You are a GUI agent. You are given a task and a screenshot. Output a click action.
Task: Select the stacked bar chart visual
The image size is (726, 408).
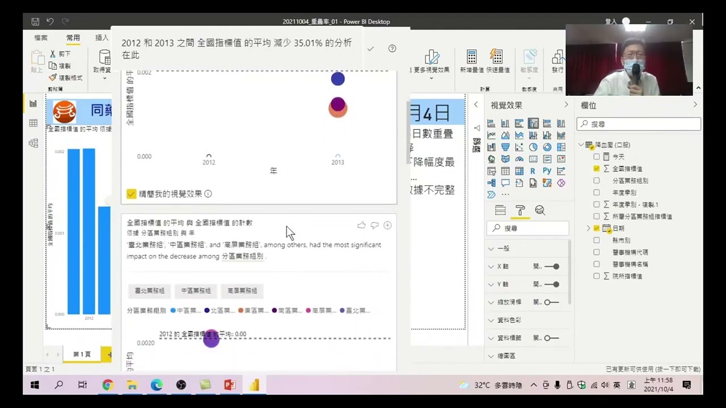pos(491,124)
